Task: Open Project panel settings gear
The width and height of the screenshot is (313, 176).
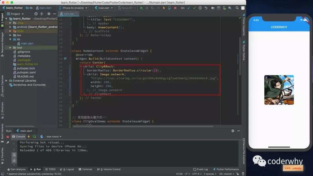Action: click(49, 14)
